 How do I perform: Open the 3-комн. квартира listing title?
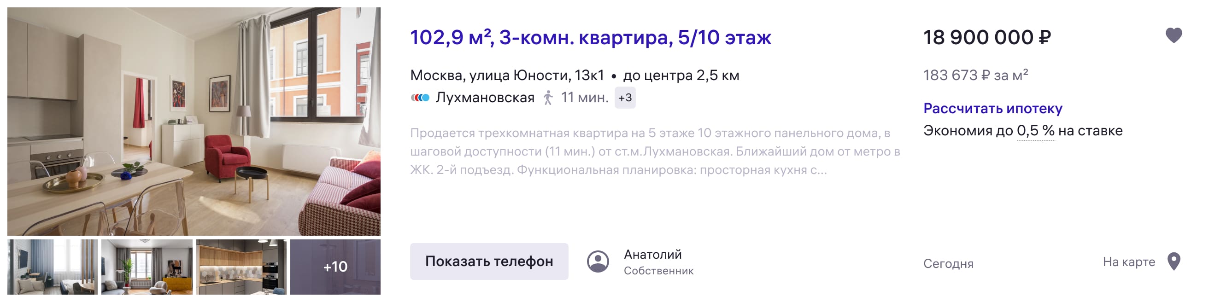click(590, 37)
